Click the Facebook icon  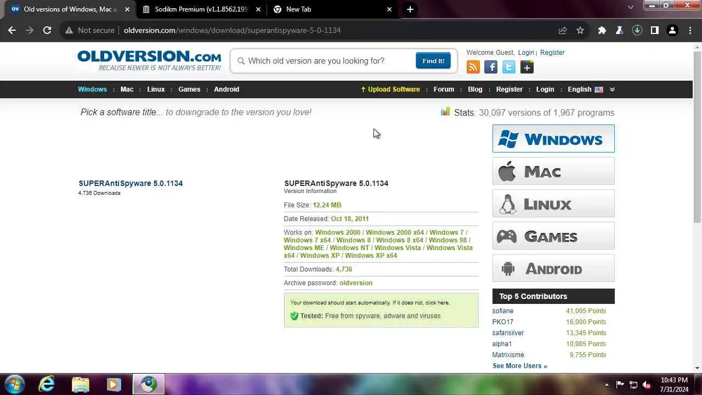pos(491,67)
